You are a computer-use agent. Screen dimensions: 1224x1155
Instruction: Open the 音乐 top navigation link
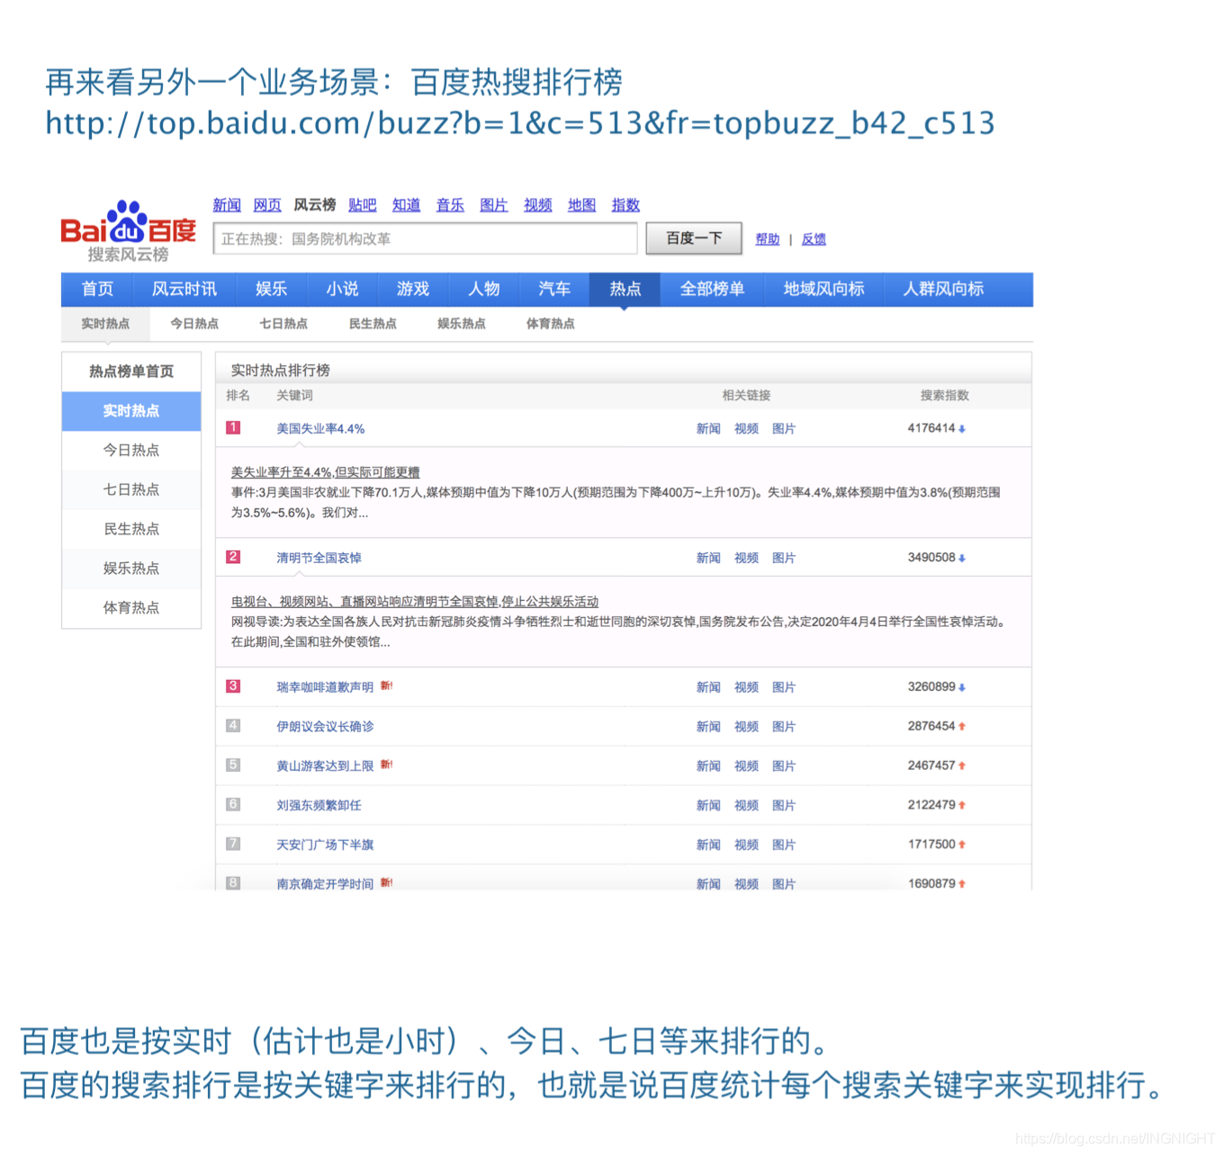click(450, 205)
